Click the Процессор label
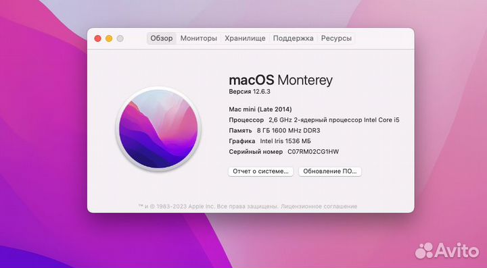This screenshot has height=268, width=487. pos(246,120)
